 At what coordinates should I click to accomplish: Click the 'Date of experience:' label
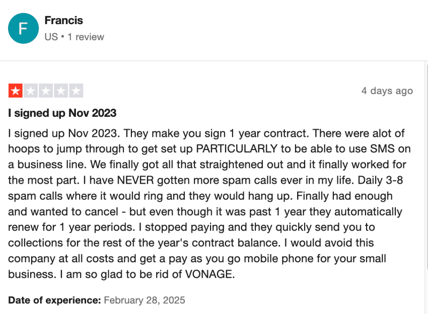54,300
